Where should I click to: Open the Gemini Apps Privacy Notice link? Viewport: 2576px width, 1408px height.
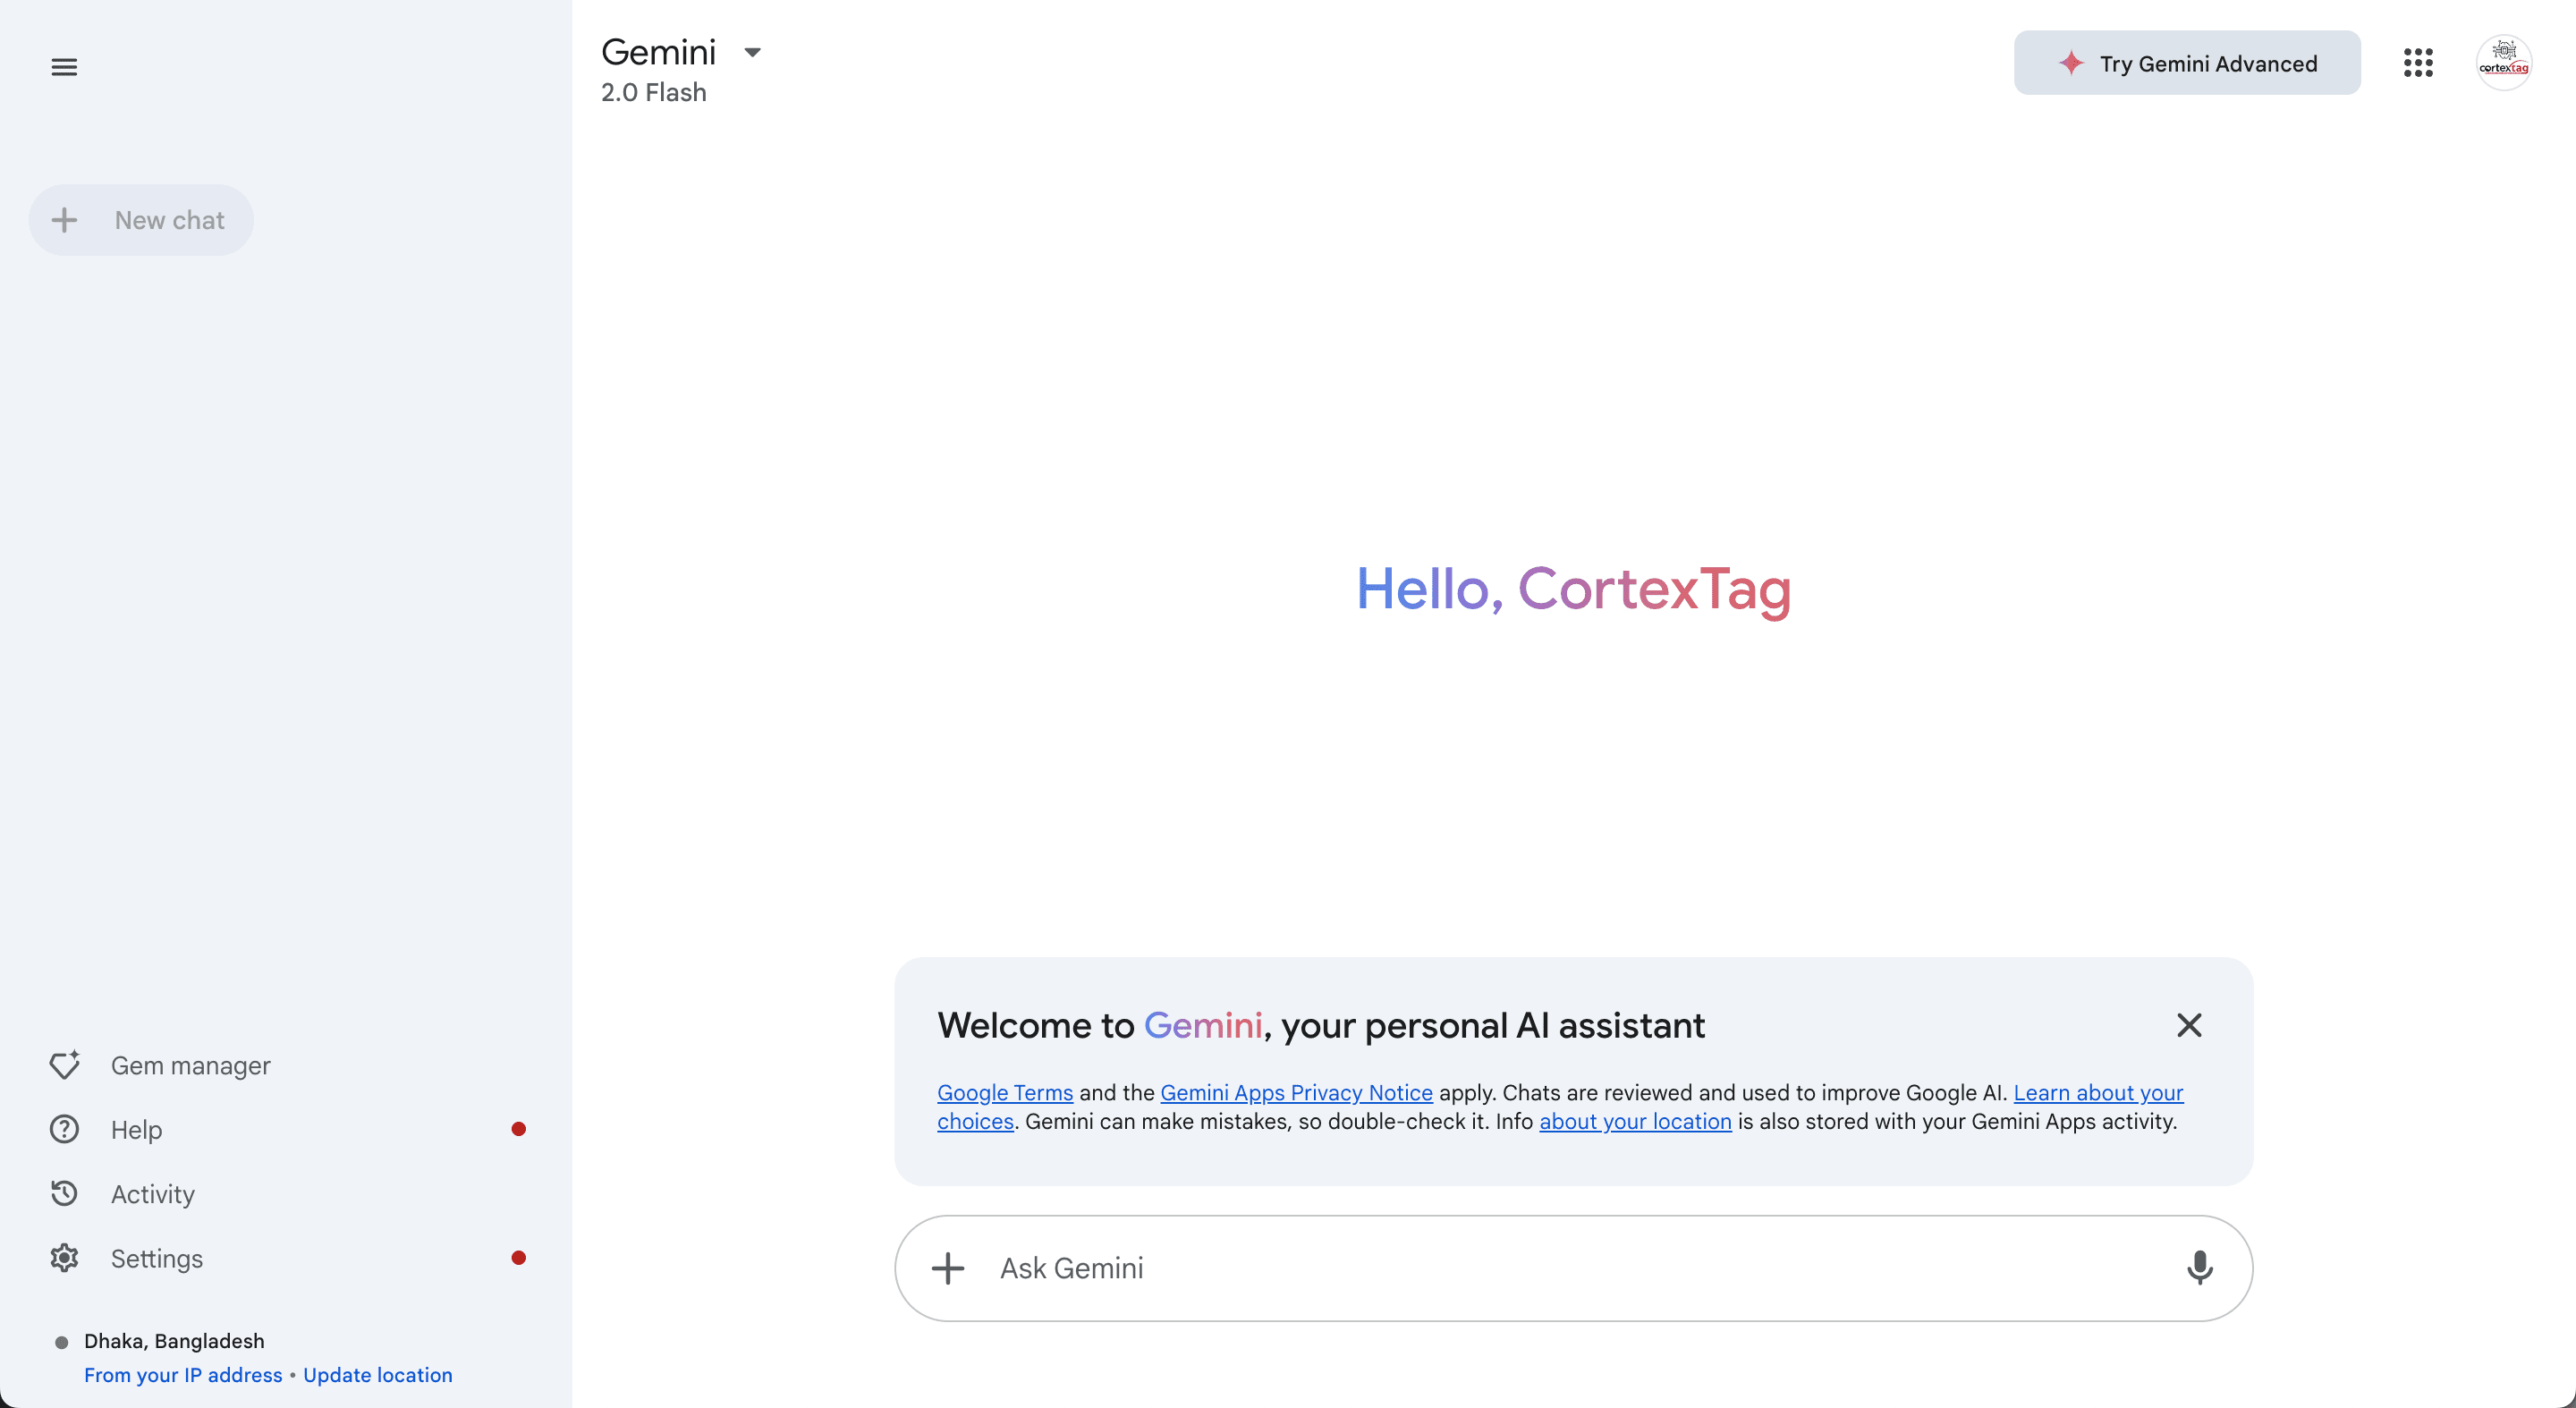tap(1296, 1092)
